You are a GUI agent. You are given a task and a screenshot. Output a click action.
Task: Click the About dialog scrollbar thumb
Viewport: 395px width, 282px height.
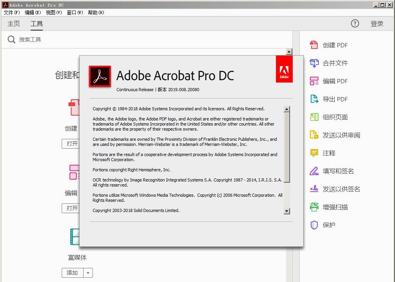pyautogui.click(x=286, y=147)
